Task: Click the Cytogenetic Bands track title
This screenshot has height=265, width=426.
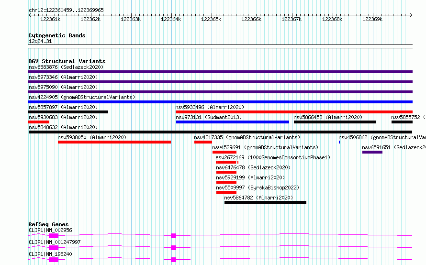Action: (57, 35)
